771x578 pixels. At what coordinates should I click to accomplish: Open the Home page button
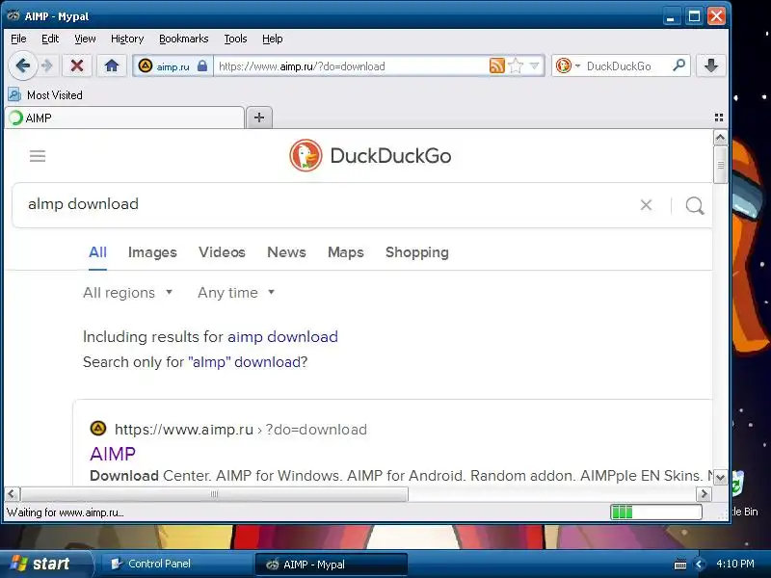coord(112,66)
